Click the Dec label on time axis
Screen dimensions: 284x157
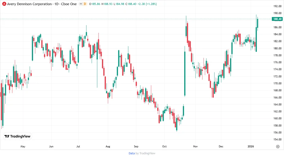[221, 146]
